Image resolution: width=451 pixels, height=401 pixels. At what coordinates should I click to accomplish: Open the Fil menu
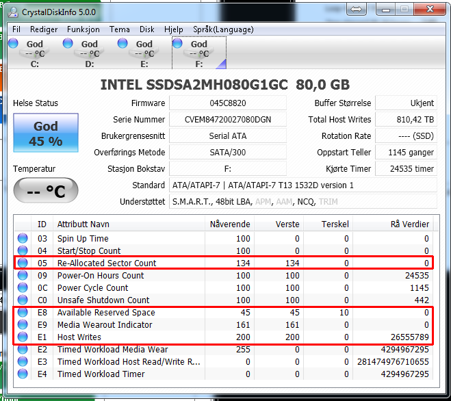coord(16,29)
